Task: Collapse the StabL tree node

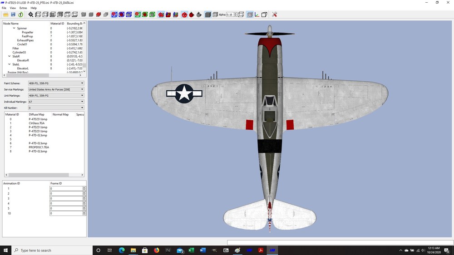Action: click(9, 64)
